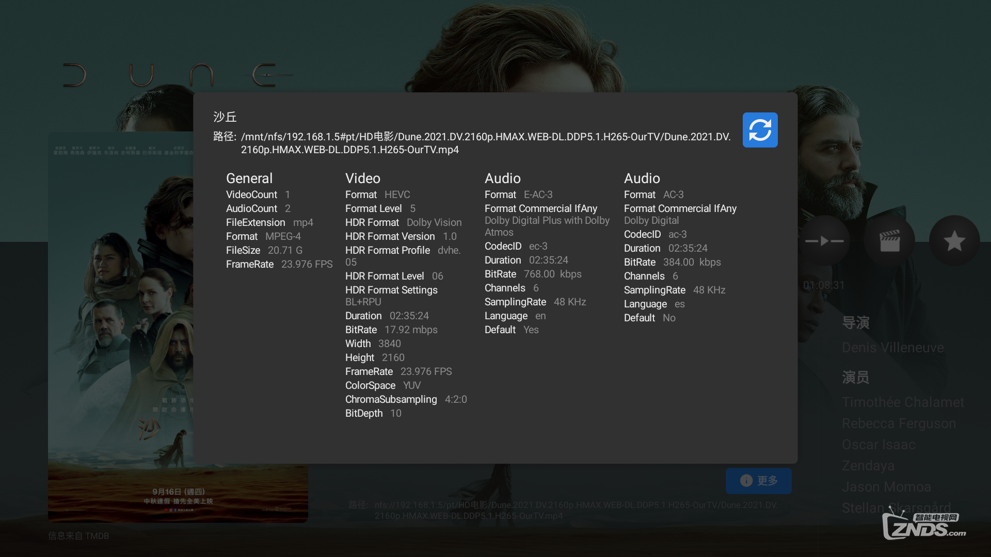
Task: Click the clapperboard icon button
Action: (889, 241)
